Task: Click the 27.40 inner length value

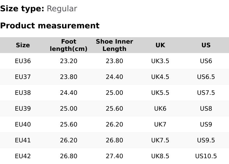Action: [114, 156]
